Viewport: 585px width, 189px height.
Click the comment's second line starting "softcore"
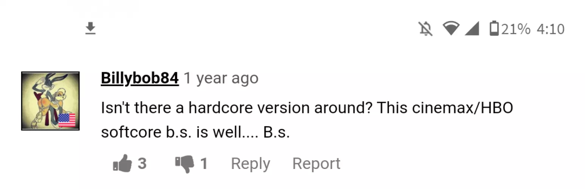coord(195,133)
